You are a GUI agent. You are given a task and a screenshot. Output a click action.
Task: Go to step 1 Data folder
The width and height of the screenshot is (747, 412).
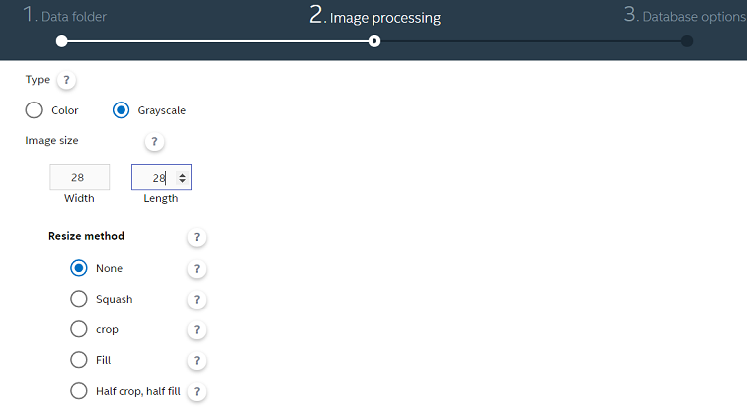click(65, 15)
